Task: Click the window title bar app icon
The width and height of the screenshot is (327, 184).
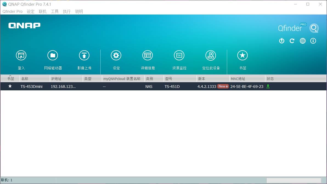Action: [4, 4]
